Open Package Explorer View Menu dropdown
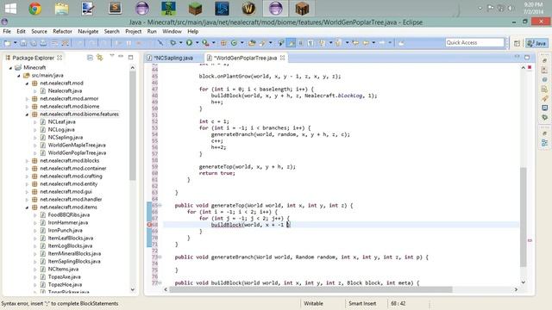Screen dimensions: 552x310 point(111,56)
